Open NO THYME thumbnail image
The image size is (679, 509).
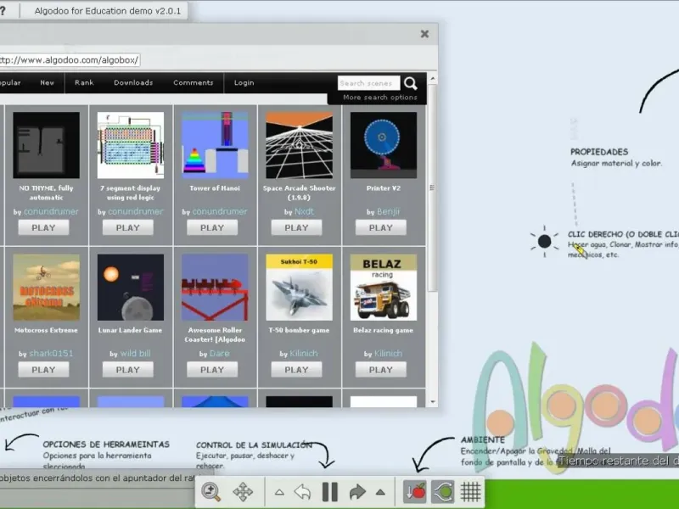coord(47,145)
